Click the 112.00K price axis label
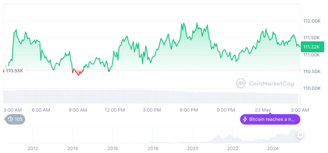Screen dimensions: 328x153 [311, 21]
